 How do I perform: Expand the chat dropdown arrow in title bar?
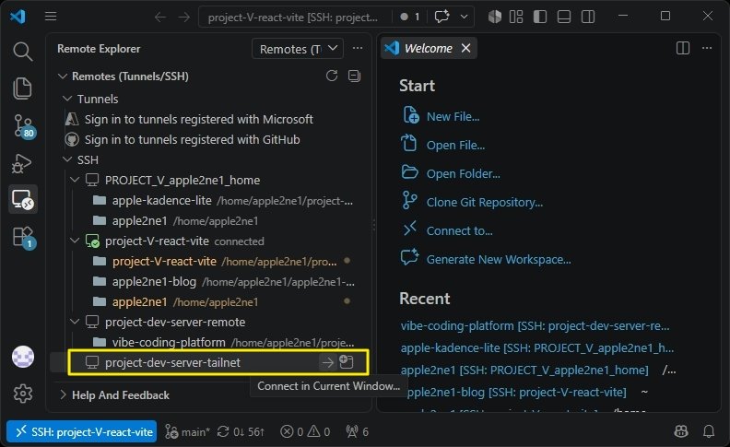coord(464,17)
